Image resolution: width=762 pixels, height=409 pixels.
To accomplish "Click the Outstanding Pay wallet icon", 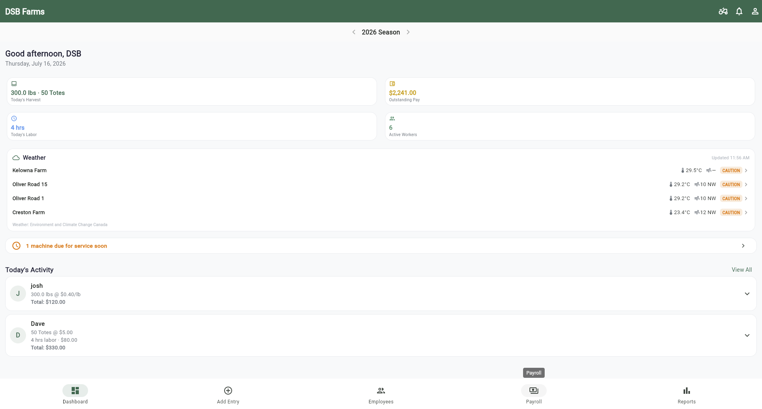I will [x=392, y=84].
